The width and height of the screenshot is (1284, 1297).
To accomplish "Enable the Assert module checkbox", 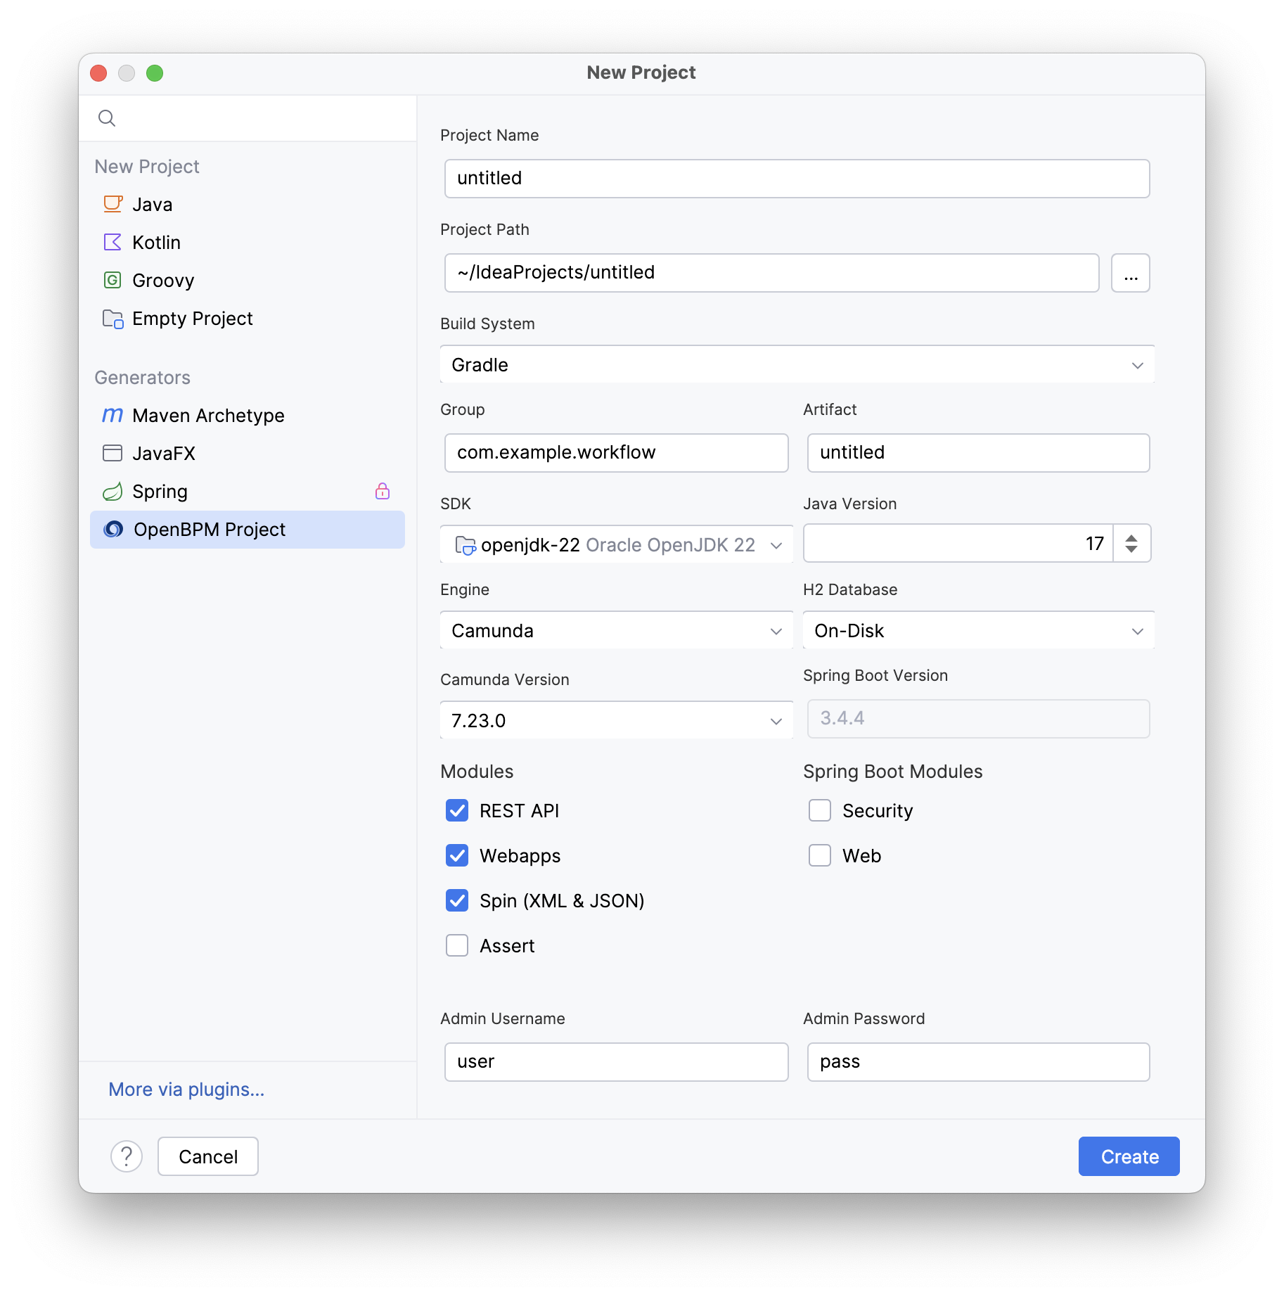I will [457, 945].
